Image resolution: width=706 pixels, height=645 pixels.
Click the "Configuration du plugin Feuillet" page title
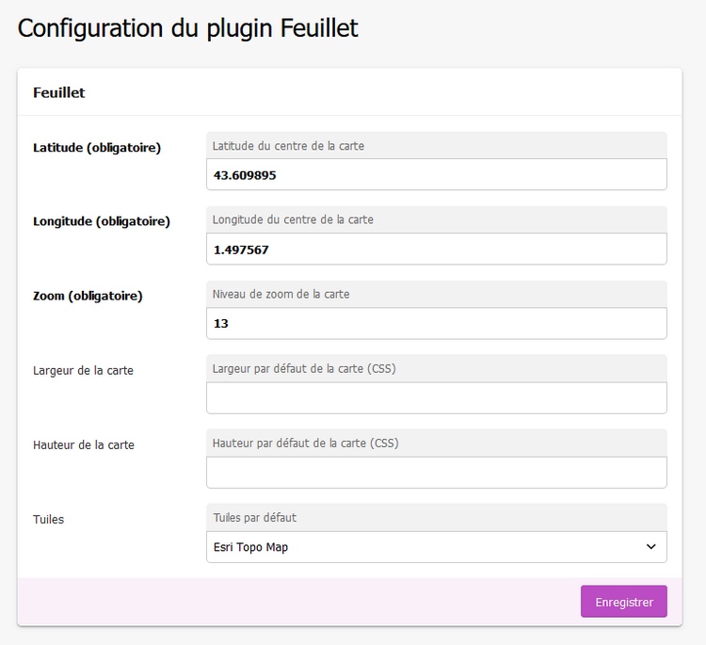(188, 28)
